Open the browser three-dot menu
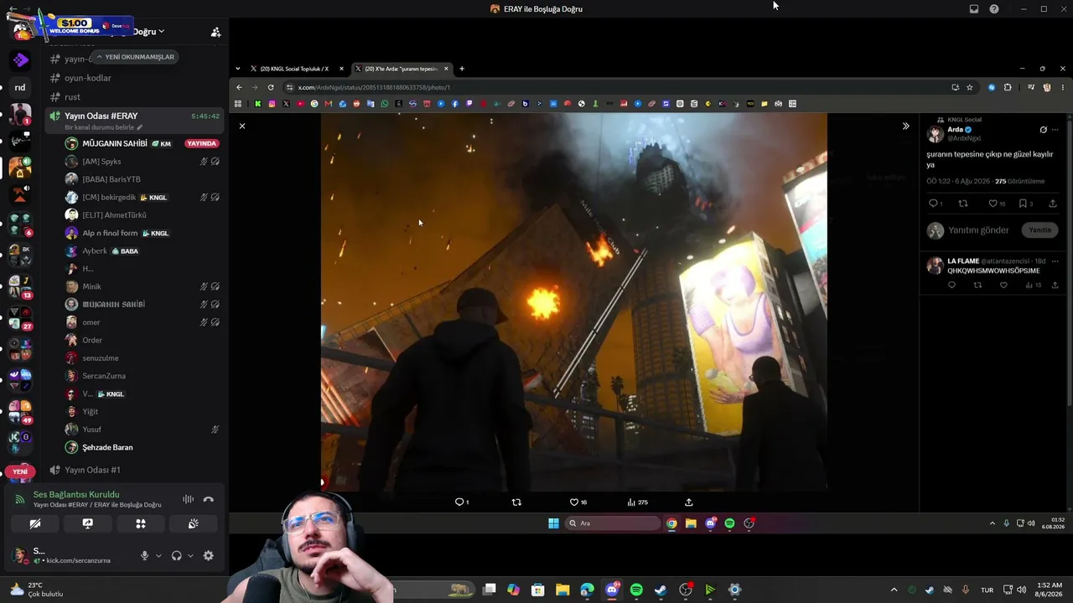This screenshot has width=1073, height=603. click(x=1063, y=87)
